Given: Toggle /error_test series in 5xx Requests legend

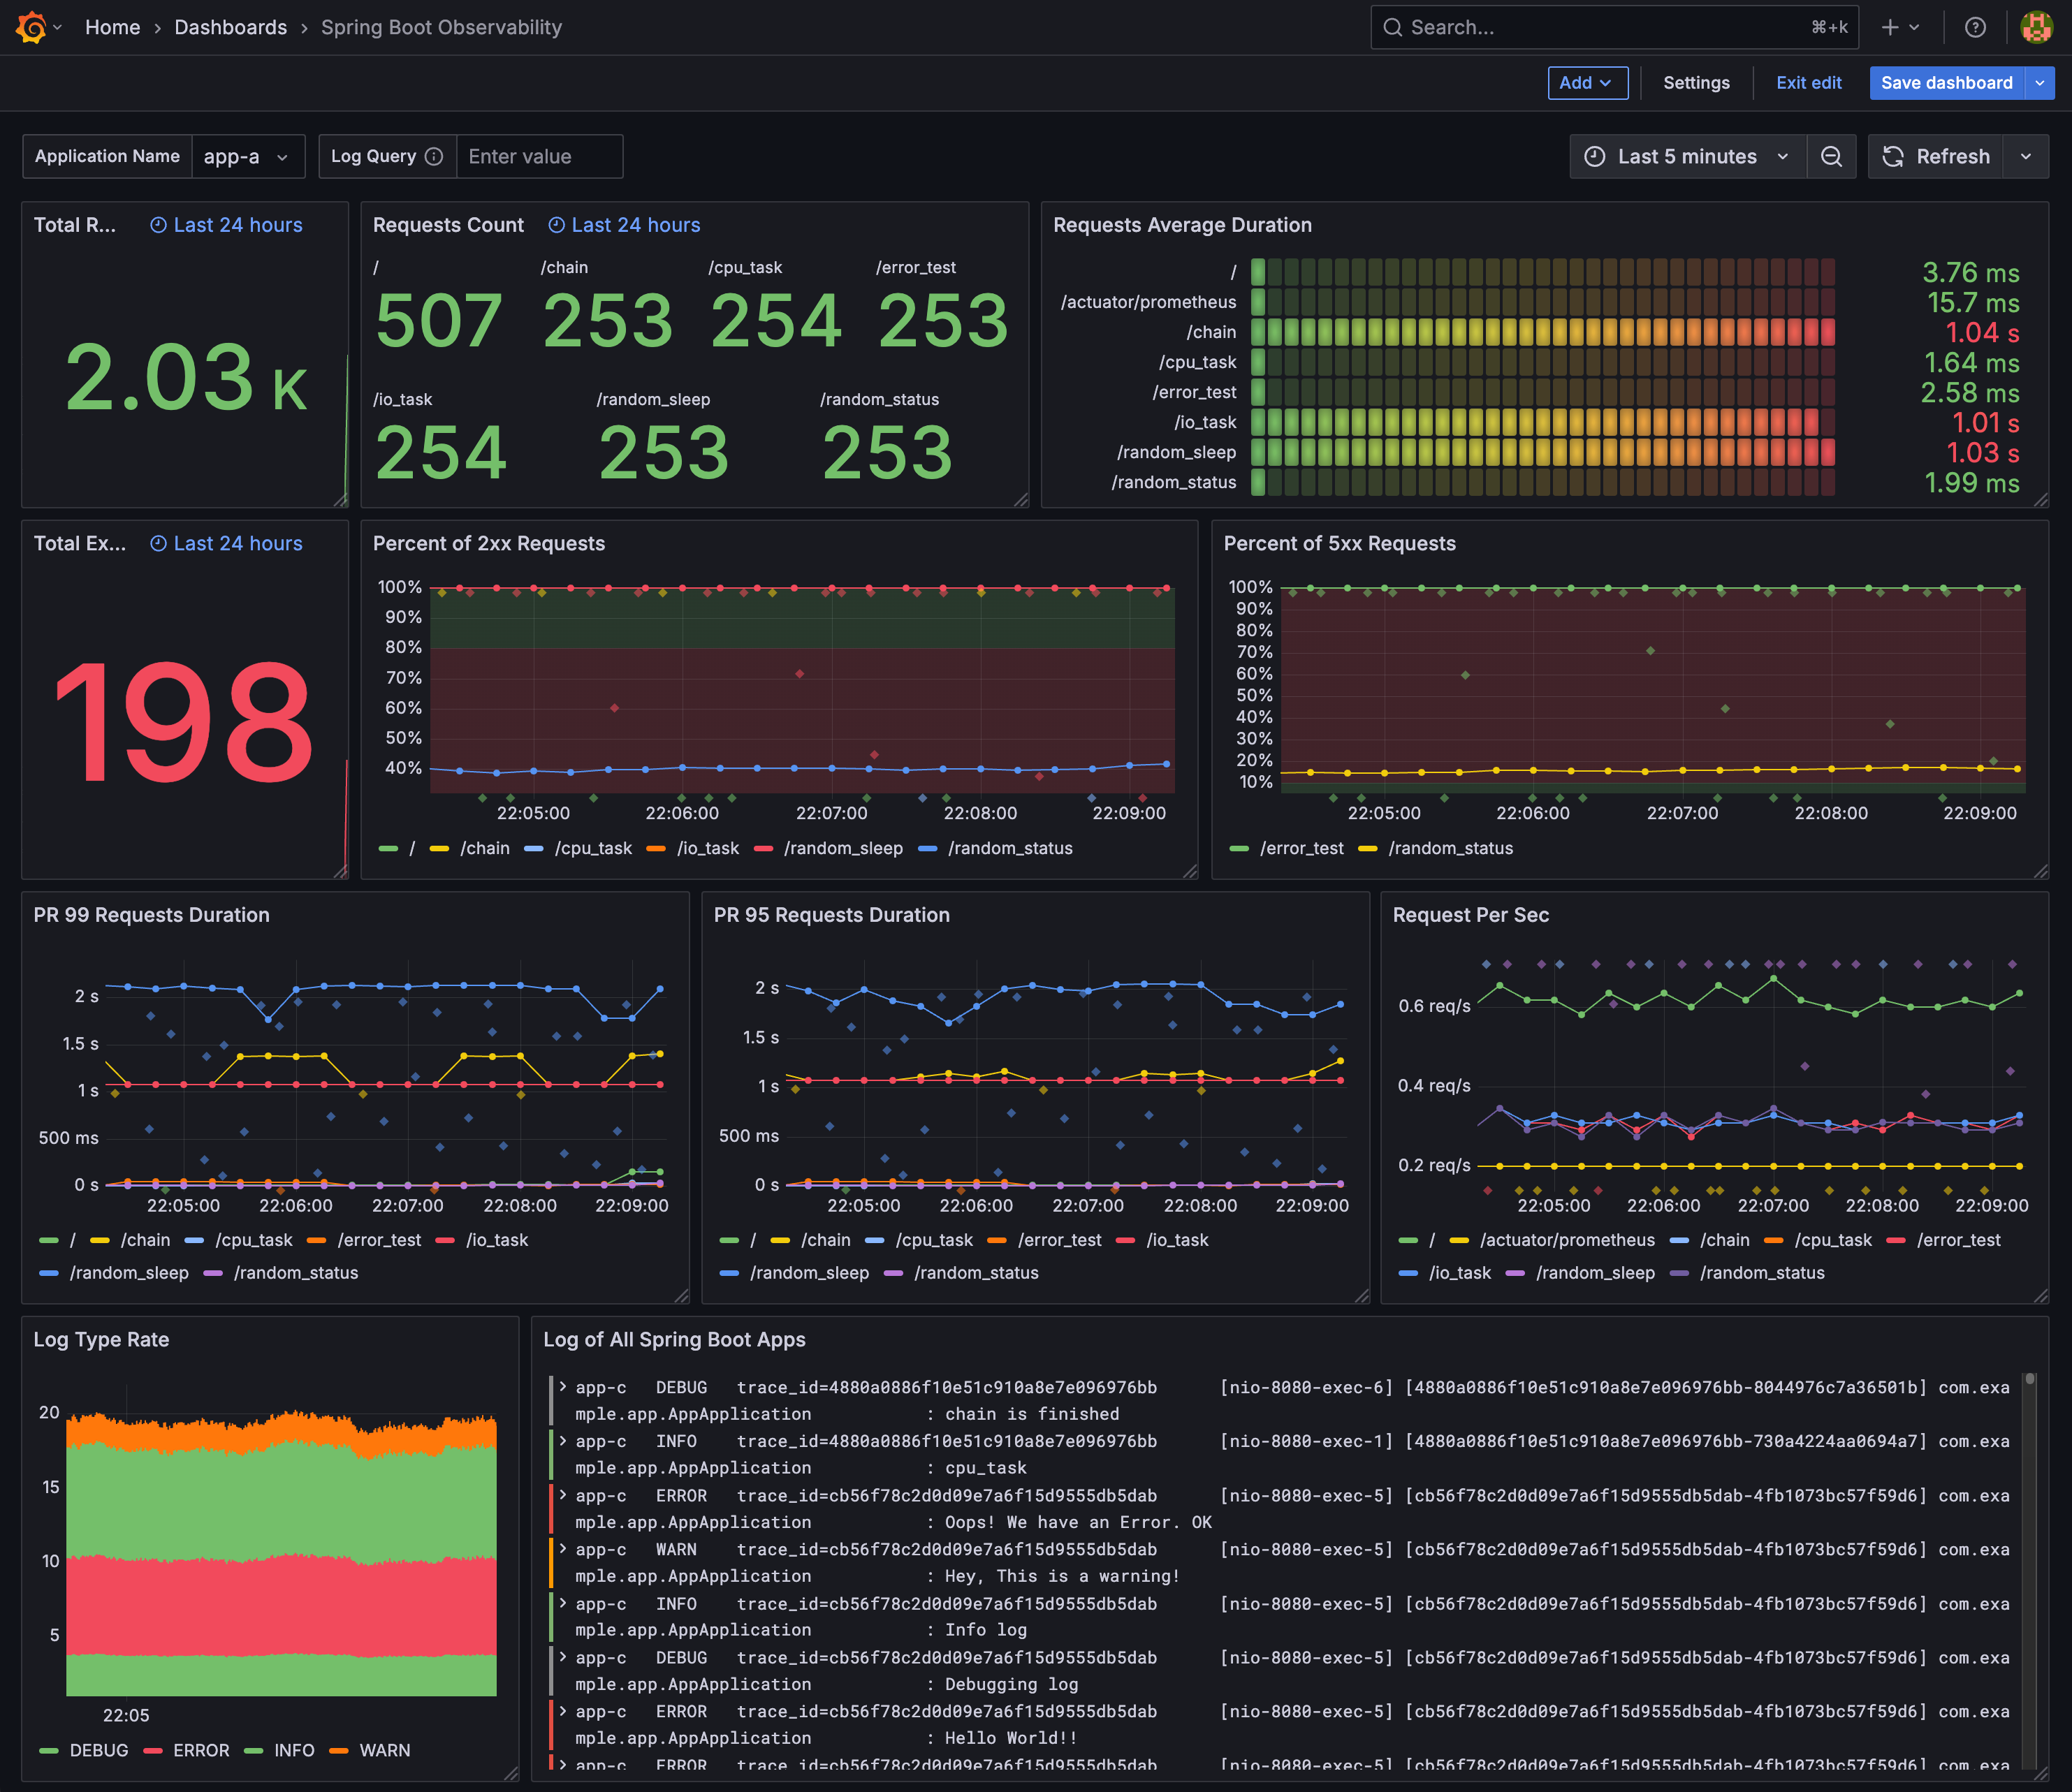Looking at the screenshot, I should pos(1301,848).
